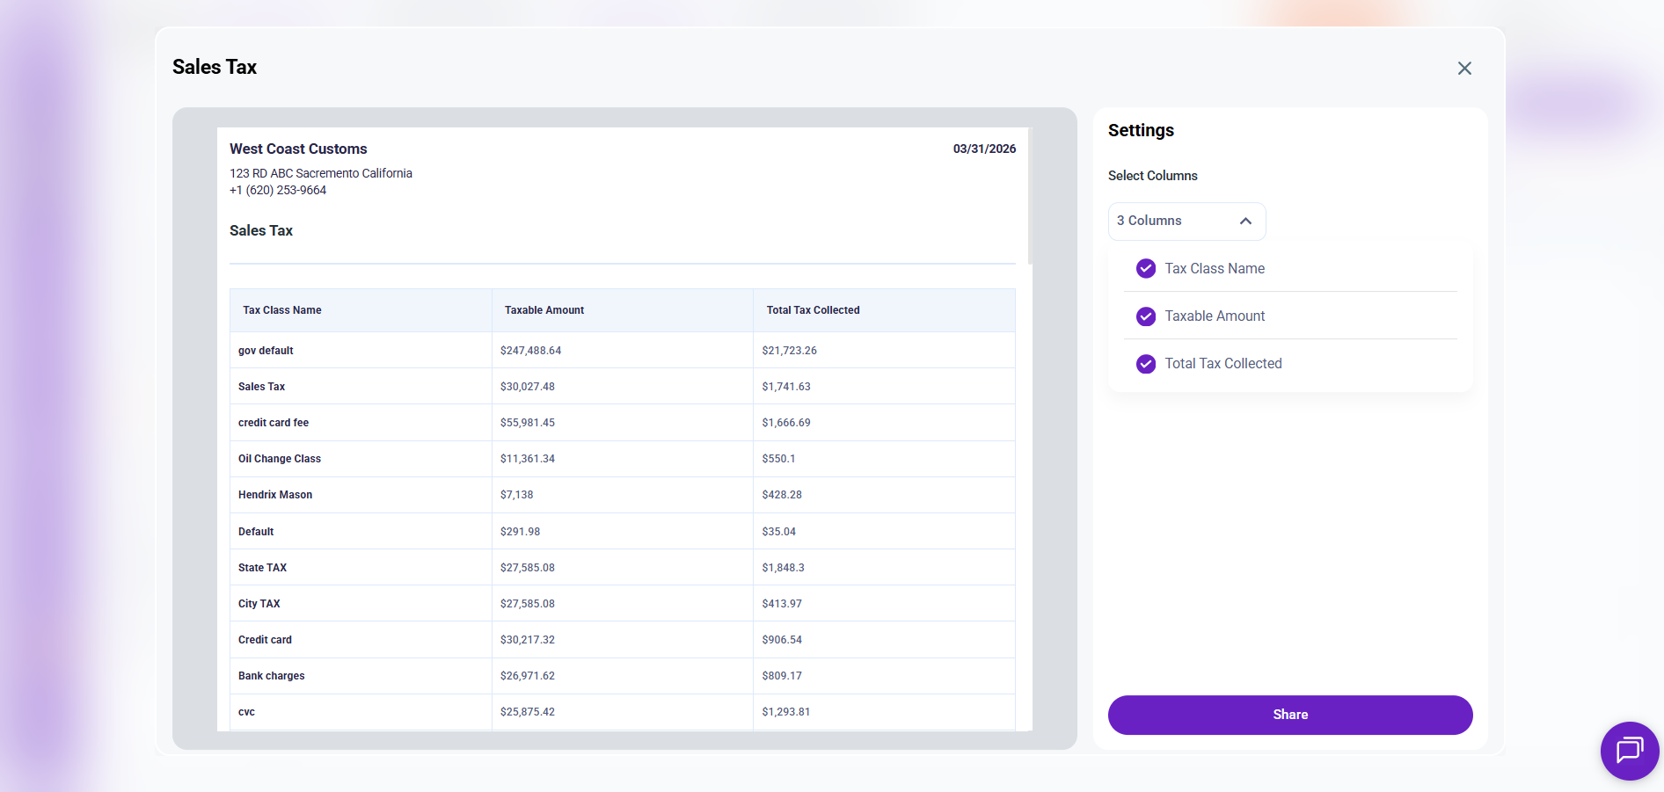This screenshot has width=1664, height=792.
Task: Collapse the 3 Columns dropdown
Action: (x=1186, y=222)
